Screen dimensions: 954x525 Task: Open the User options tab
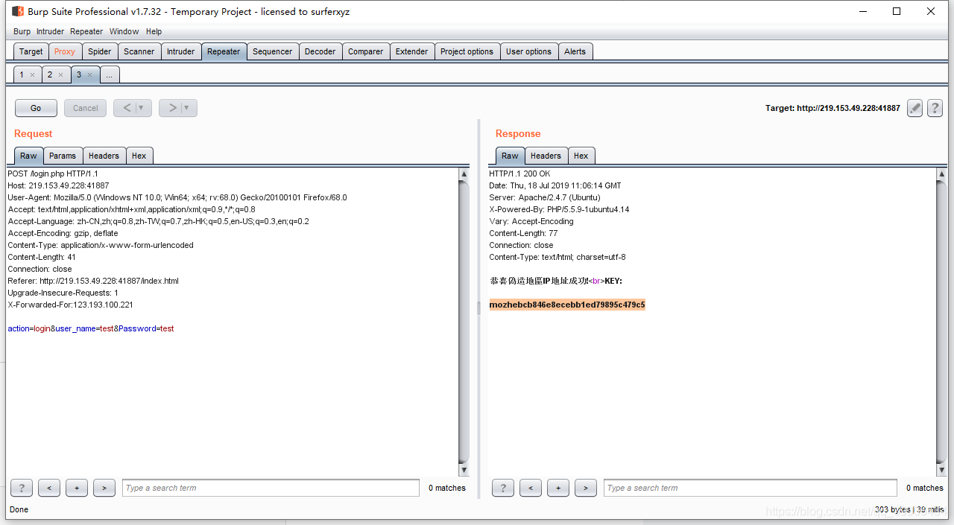click(529, 51)
